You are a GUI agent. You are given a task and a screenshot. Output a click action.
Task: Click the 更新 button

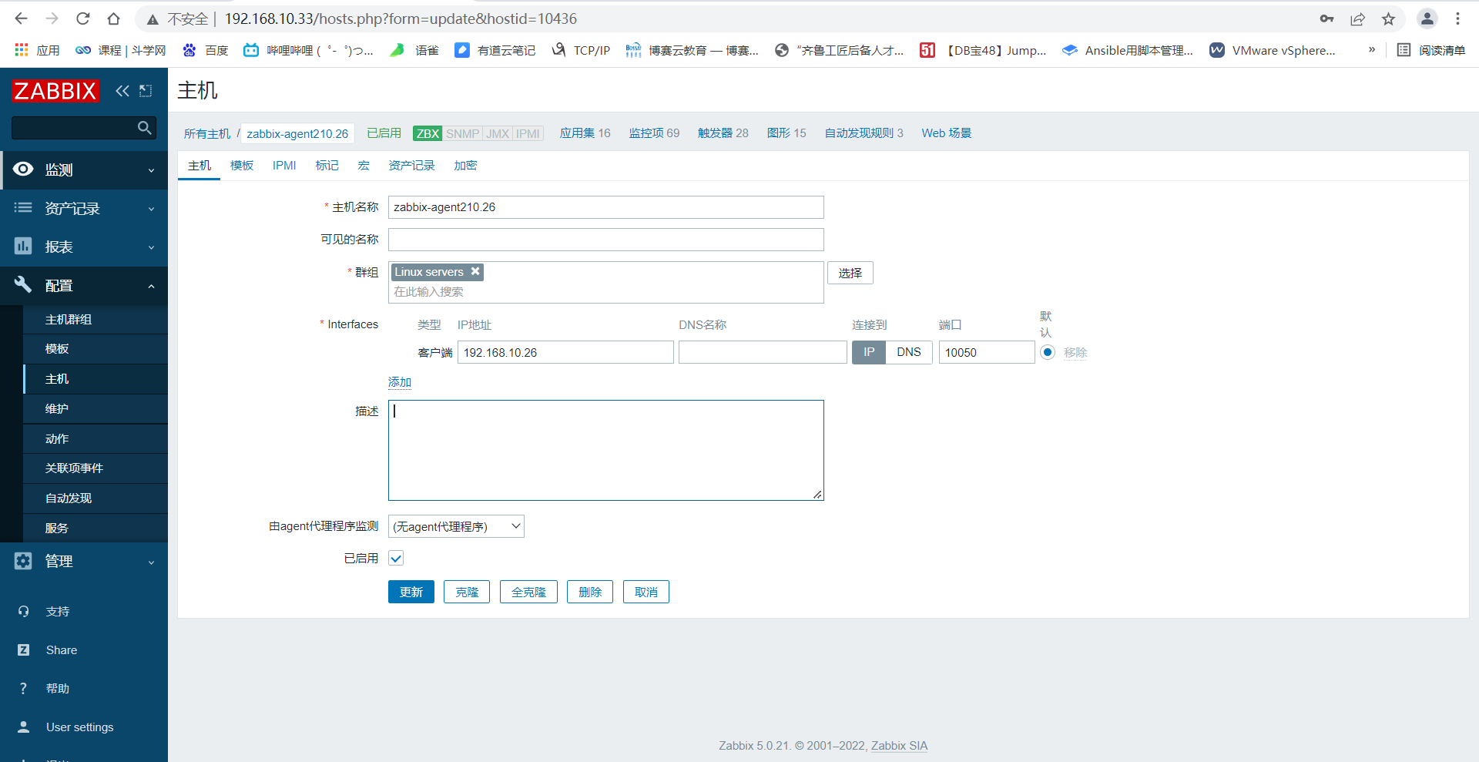[411, 592]
